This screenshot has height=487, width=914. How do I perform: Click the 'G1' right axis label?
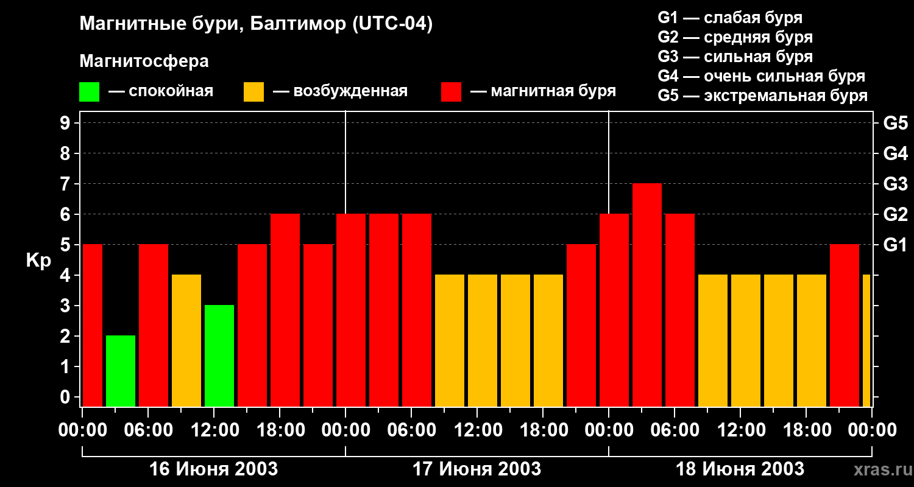point(895,245)
